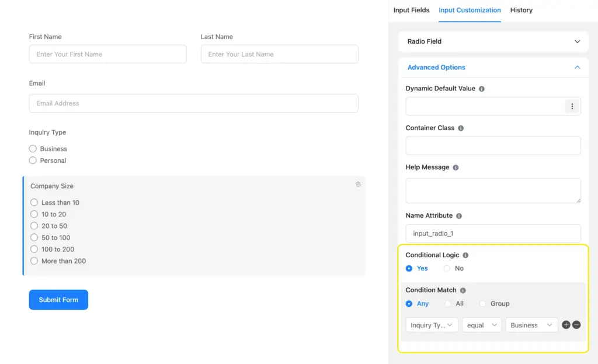The width and height of the screenshot is (598, 364).
Task: Set Conditional Logic to No
Action: point(447,268)
